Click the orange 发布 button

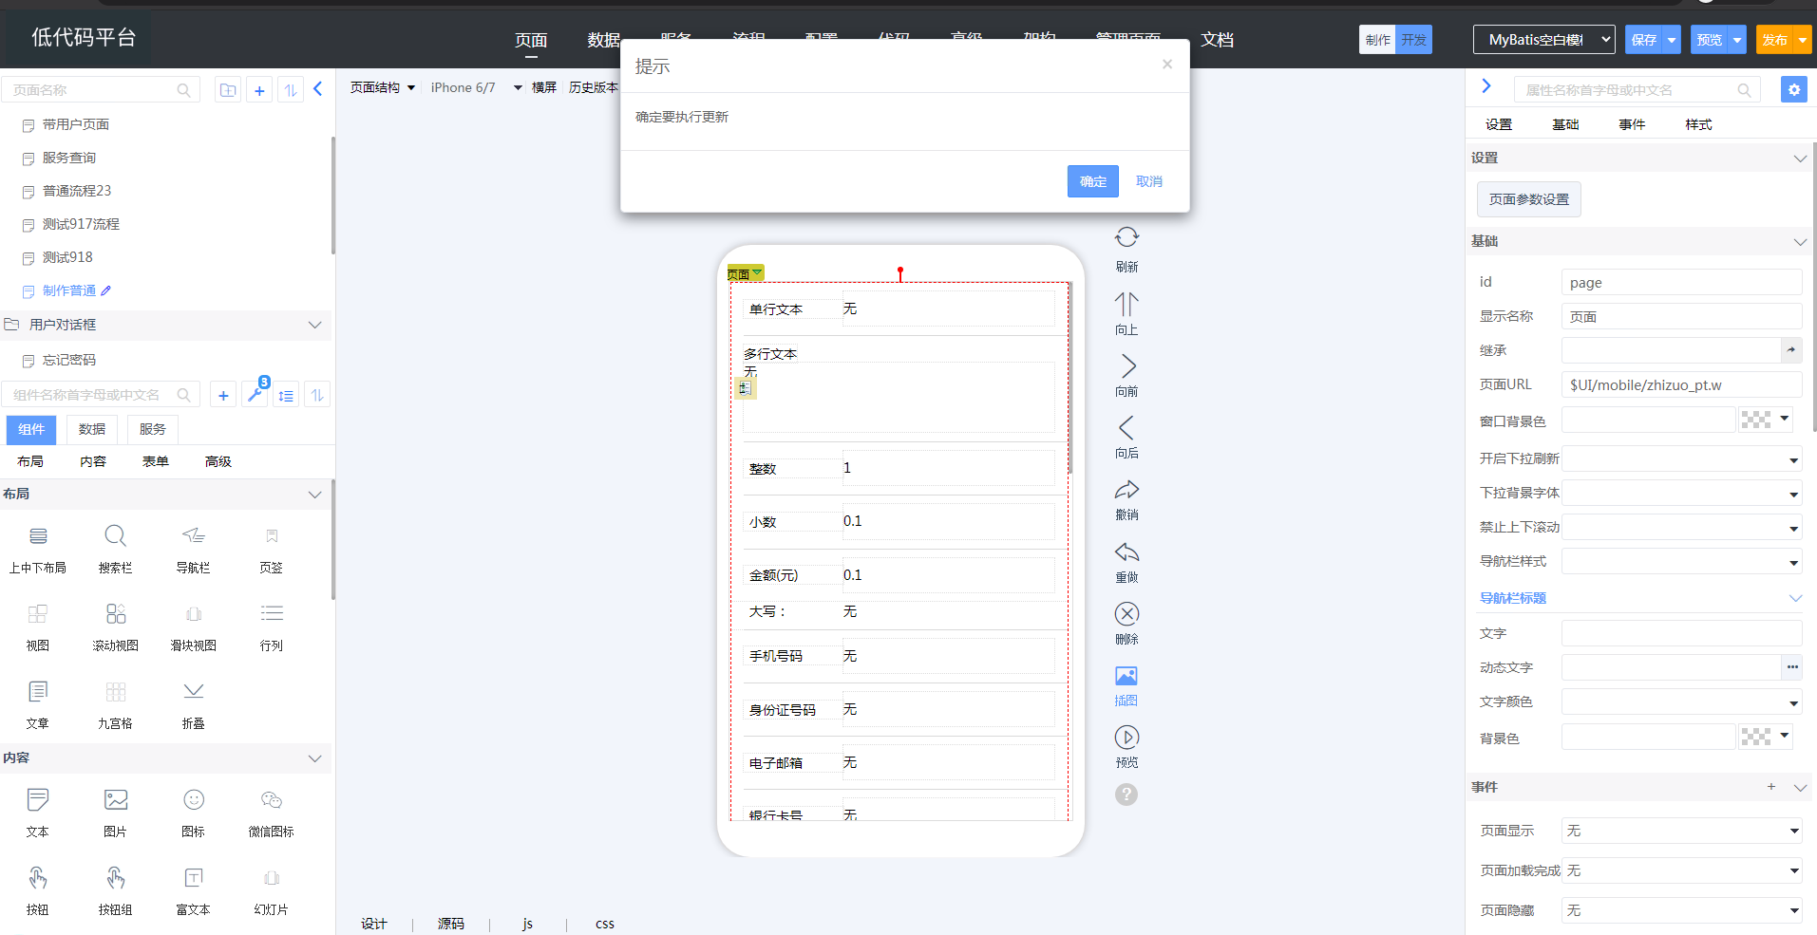click(1774, 40)
